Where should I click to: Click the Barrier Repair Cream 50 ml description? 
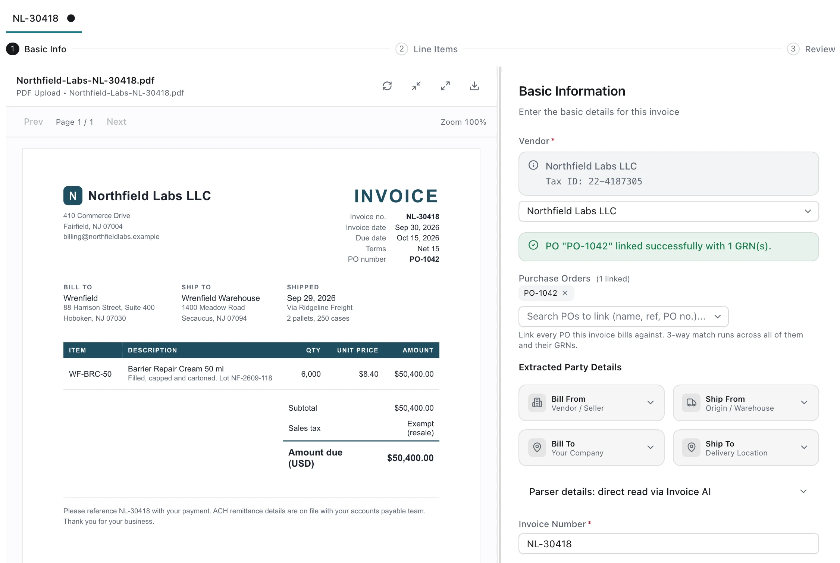click(176, 369)
